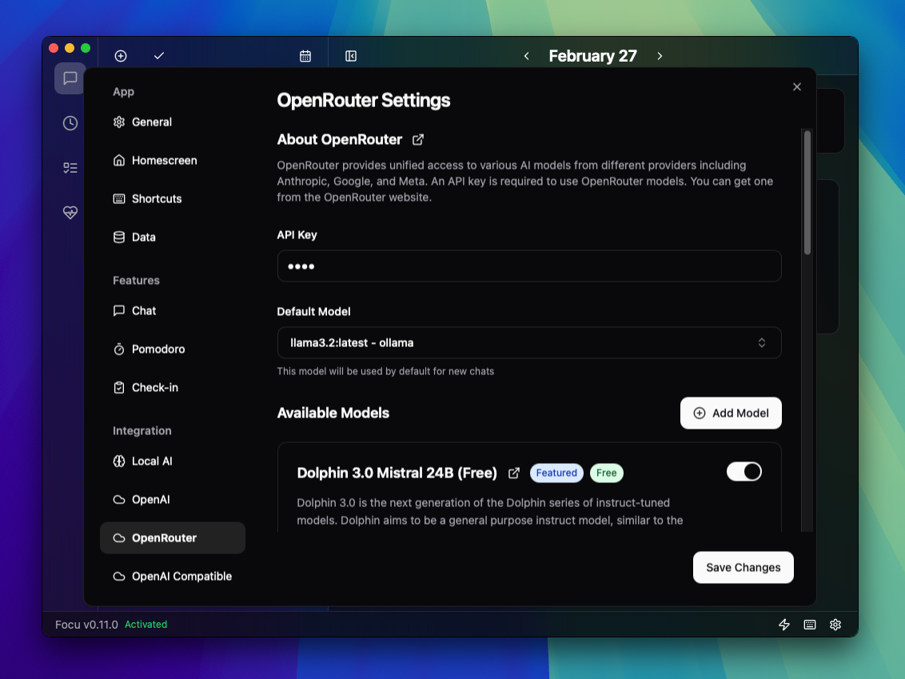Toggle the Dolphin 3.0 Mistral 24B model switch
The height and width of the screenshot is (679, 905).
(x=744, y=472)
